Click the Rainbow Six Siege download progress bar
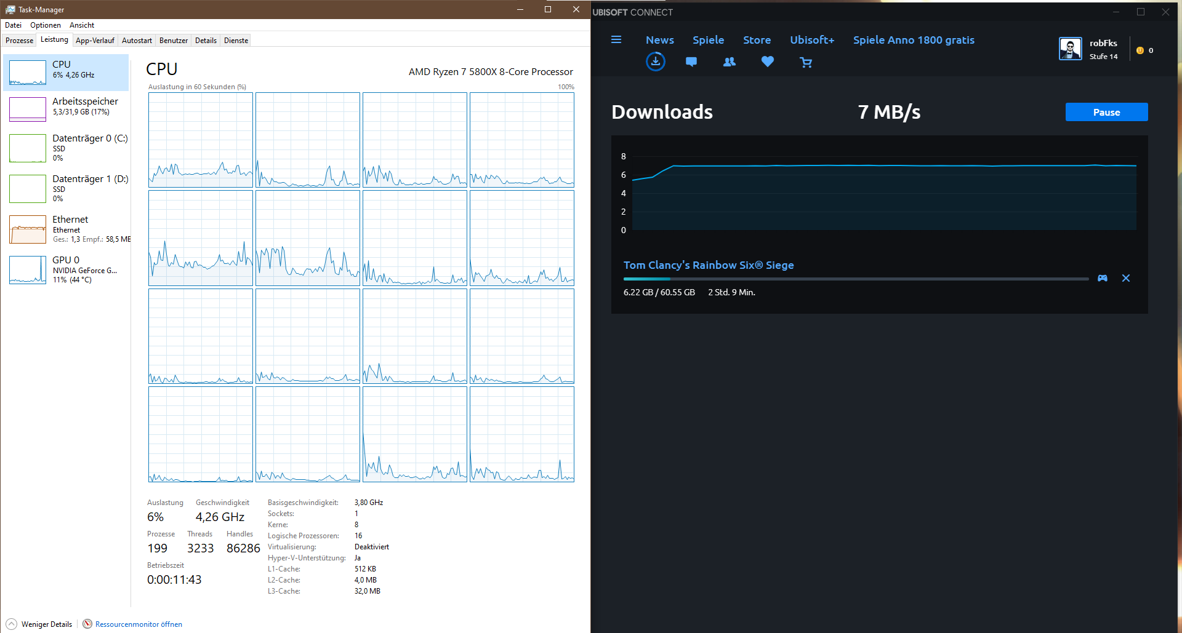Image resolution: width=1182 pixels, height=633 pixels. click(856, 279)
